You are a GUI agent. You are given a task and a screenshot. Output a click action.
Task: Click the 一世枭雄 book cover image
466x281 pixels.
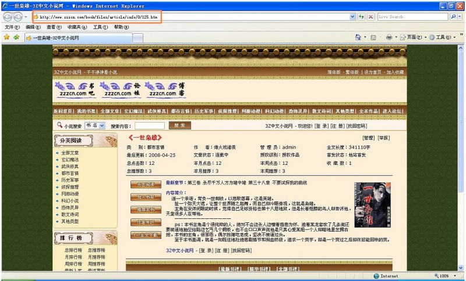click(x=372, y=205)
